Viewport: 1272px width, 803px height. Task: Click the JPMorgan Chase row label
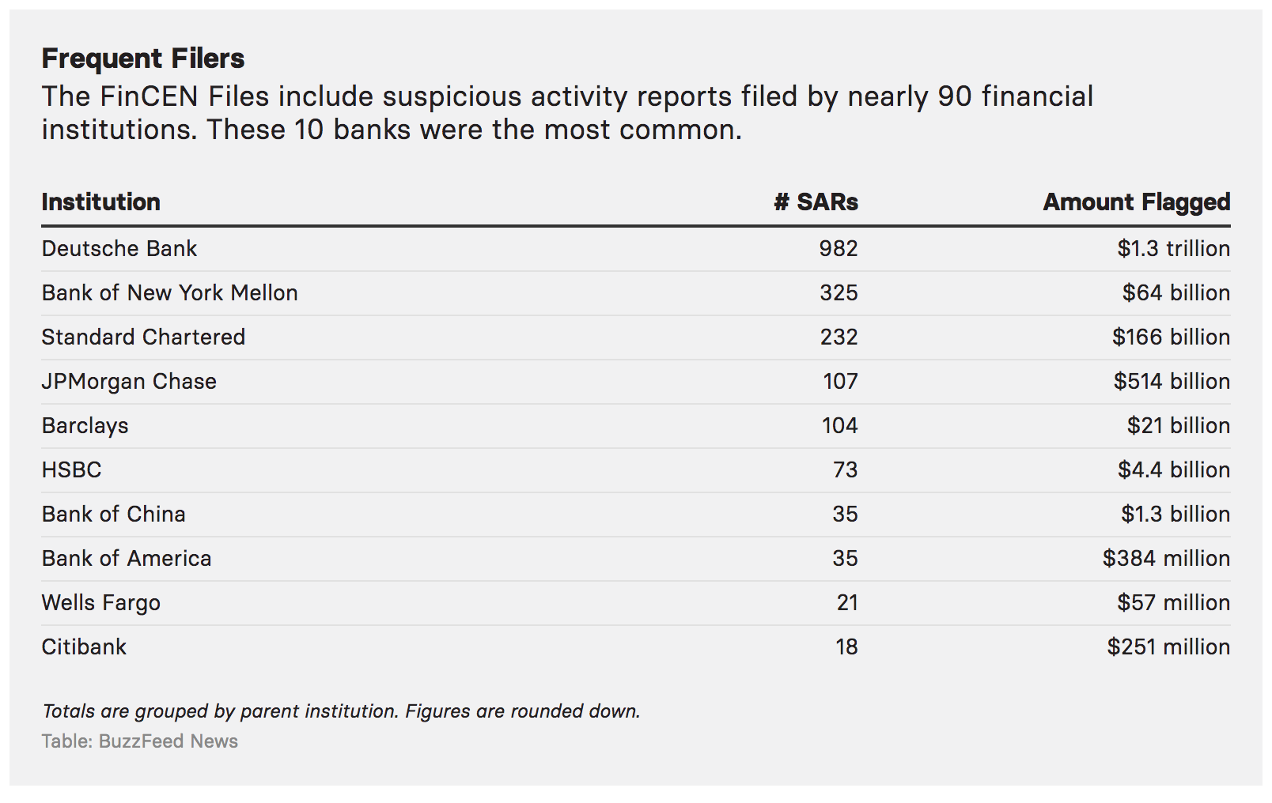[129, 382]
